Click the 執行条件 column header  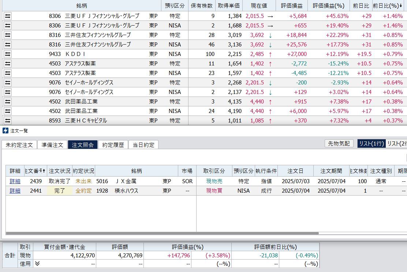click(x=266, y=171)
